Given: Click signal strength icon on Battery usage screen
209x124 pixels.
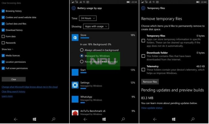Looking at the screenshot, I should [x=73, y=2].
